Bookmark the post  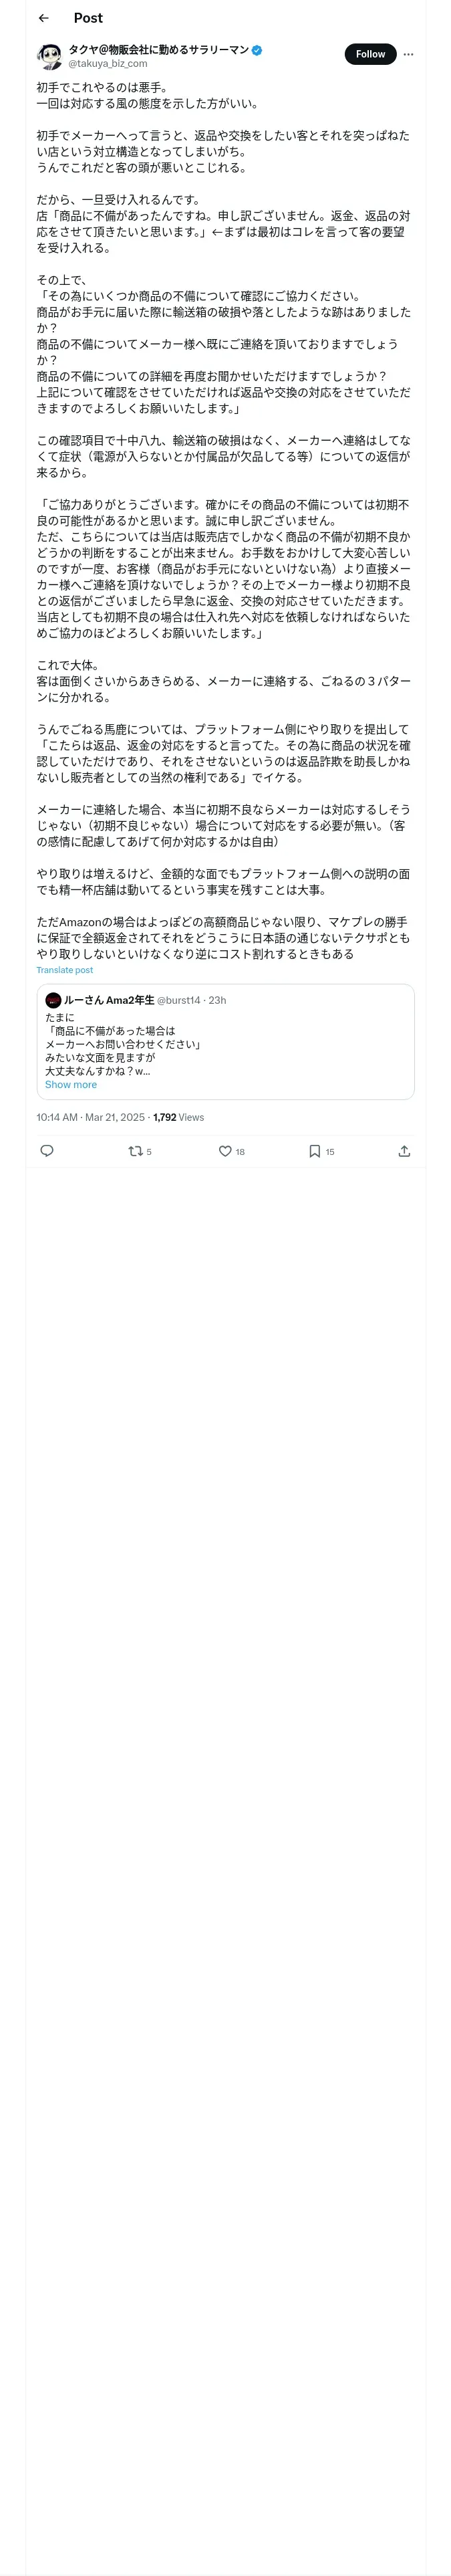tap(314, 1151)
